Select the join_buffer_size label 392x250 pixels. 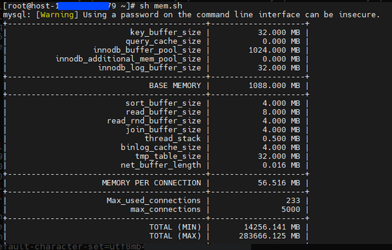click(163, 130)
